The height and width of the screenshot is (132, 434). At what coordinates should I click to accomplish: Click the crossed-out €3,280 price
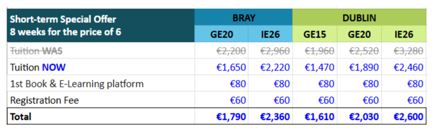(x=408, y=51)
